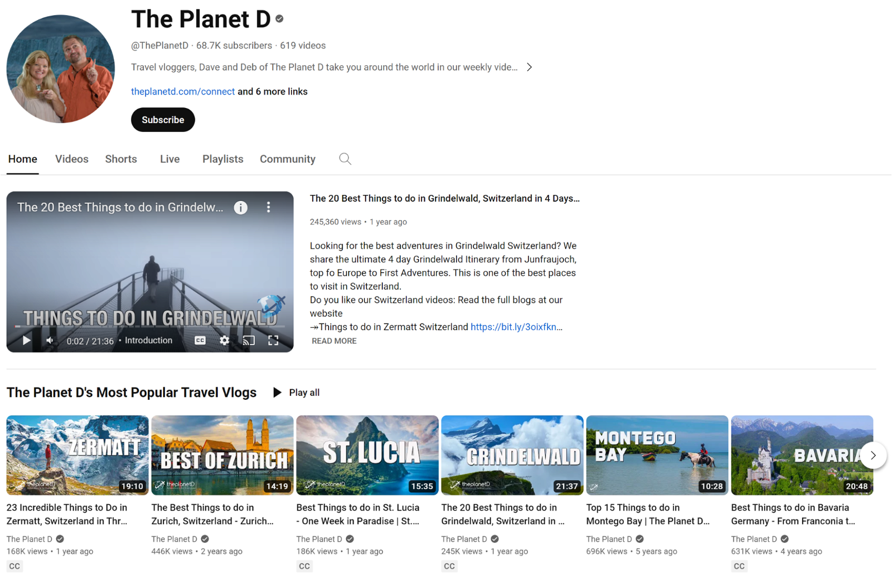Play all Most Popular Travel Vlogs

[297, 392]
